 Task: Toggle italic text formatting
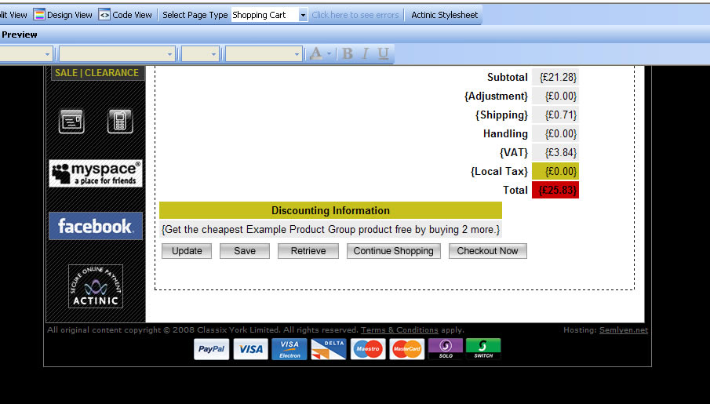click(366, 53)
